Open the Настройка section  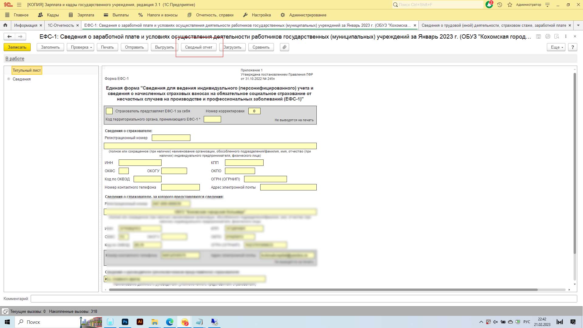pyautogui.click(x=257, y=15)
